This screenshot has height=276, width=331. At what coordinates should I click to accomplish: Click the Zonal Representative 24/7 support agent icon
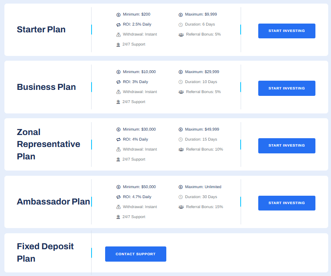(118, 160)
